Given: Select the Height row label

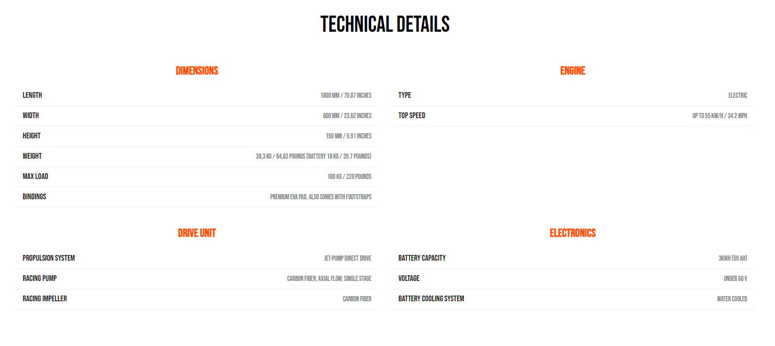Looking at the screenshot, I should tap(32, 136).
